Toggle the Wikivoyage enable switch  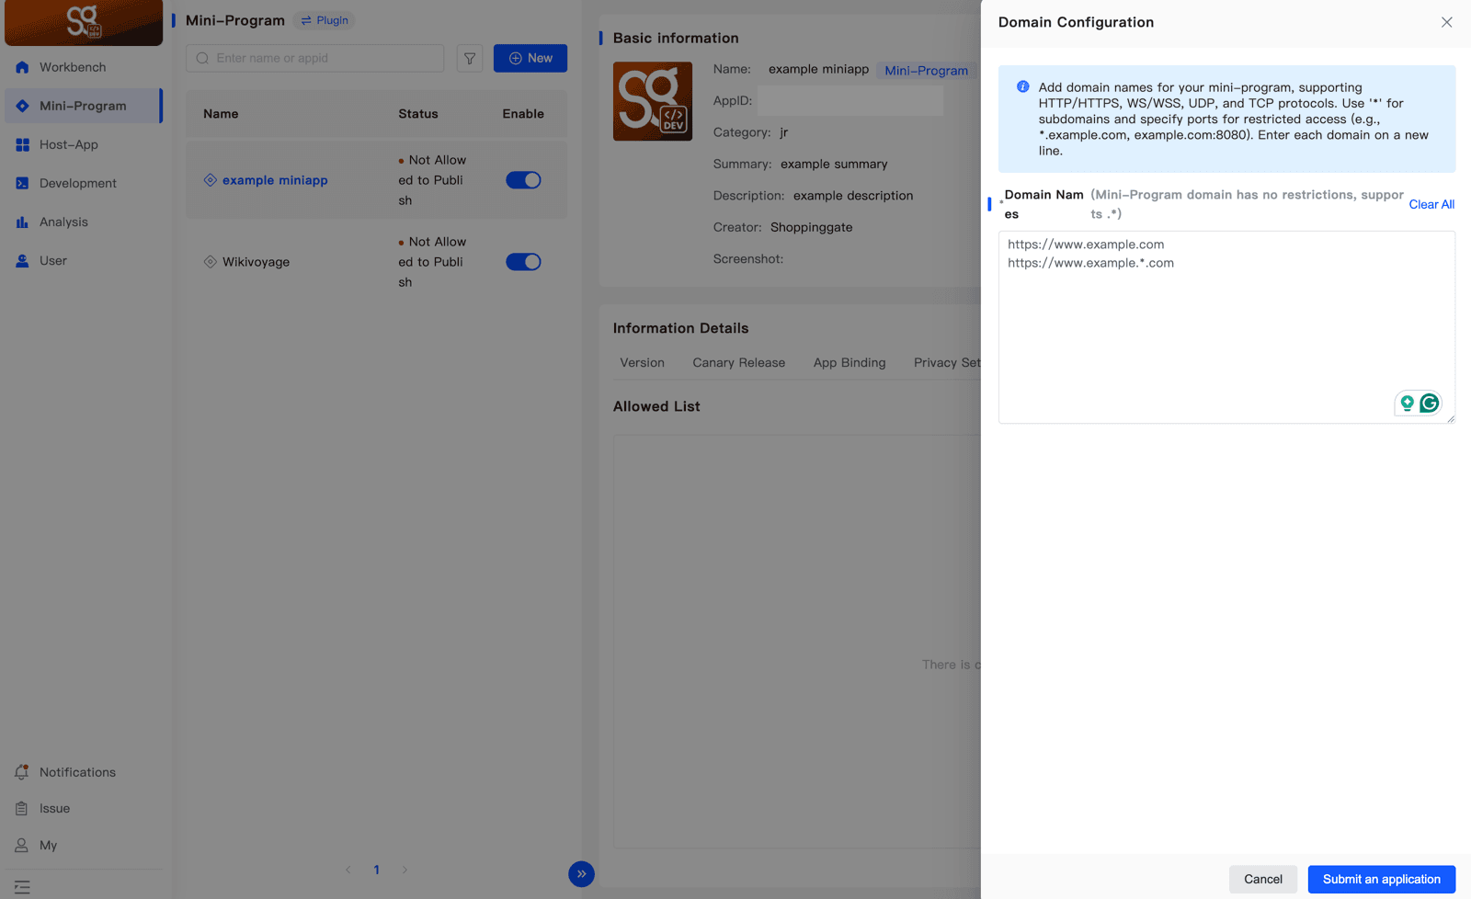coord(523,262)
